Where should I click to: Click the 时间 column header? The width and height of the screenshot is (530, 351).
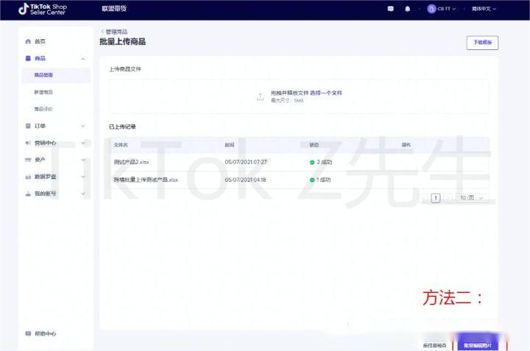230,145
